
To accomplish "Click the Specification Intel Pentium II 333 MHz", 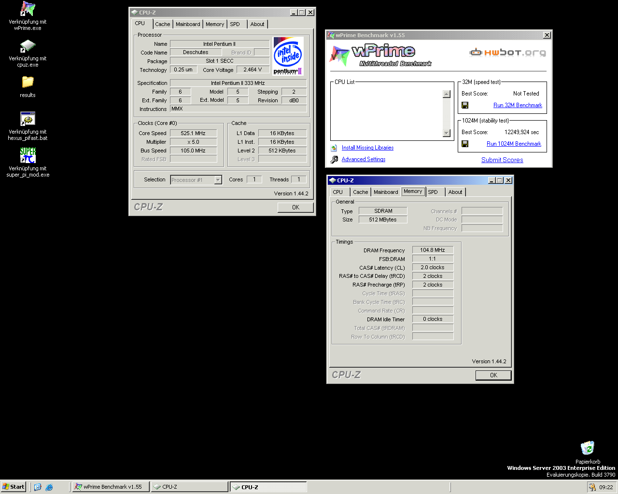I will (x=238, y=83).
